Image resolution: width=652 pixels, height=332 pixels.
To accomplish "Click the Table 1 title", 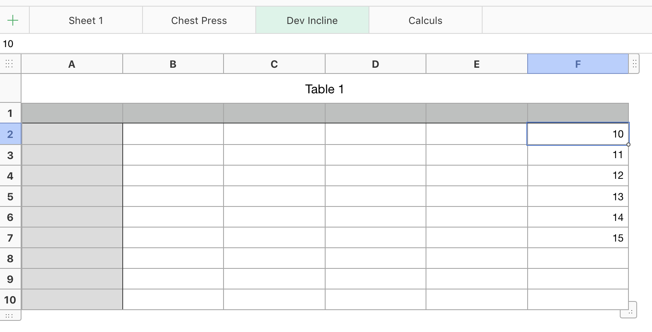I will pyautogui.click(x=324, y=89).
